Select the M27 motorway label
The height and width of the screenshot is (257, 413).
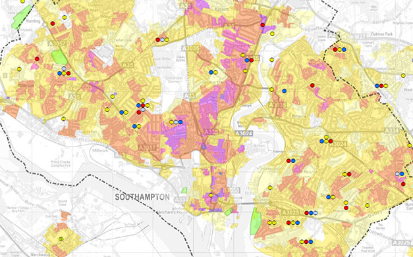359,37
